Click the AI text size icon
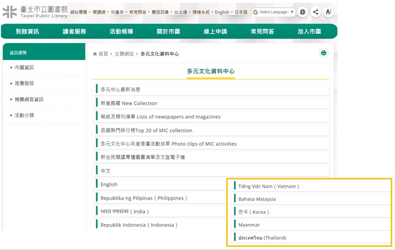 pyautogui.click(x=328, y=12)
